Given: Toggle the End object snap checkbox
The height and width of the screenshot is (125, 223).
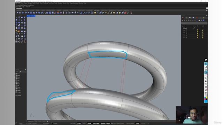Looking at the screenshot, I should 16,74.
